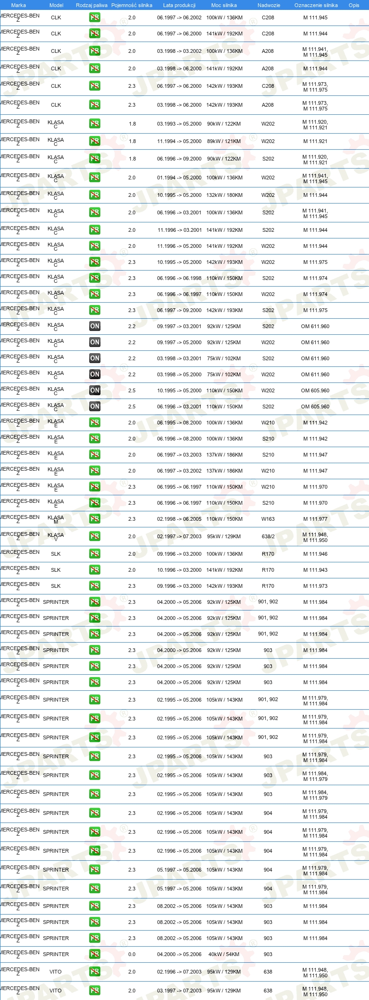Click PB icon in Klasa E W210 M 111.942 row
This screenshot has height=1000, width=369.
(x=94, y=423)
